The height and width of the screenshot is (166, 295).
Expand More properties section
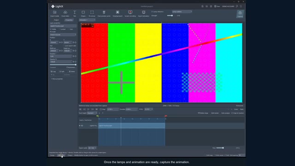coord(57,79)
